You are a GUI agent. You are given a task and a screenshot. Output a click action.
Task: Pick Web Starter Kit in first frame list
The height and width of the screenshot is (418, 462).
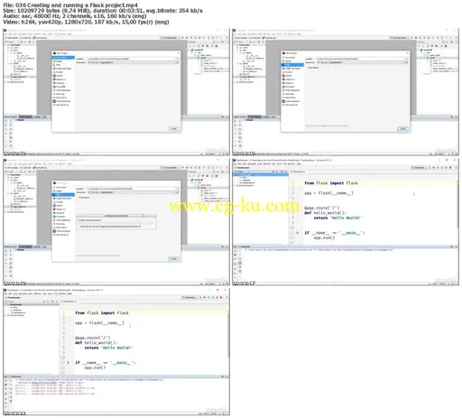(x=62, y=105)
